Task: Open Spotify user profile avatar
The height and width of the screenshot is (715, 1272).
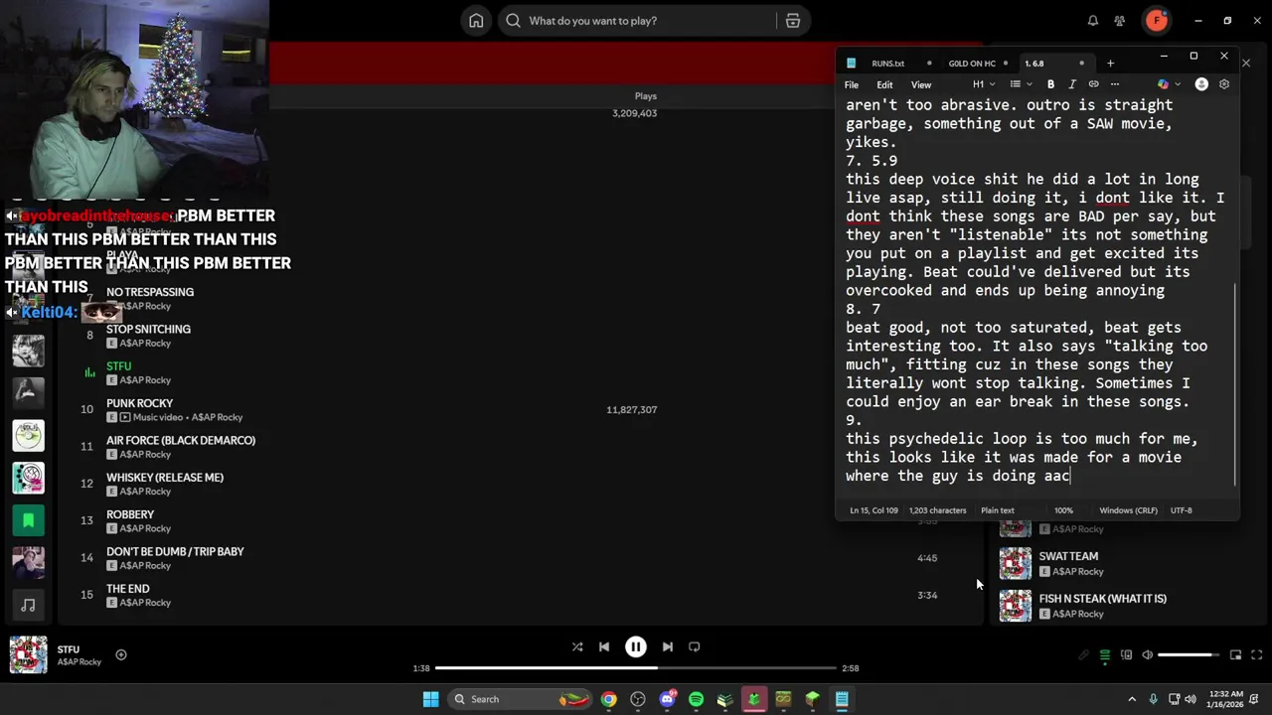Action: 1156,20
